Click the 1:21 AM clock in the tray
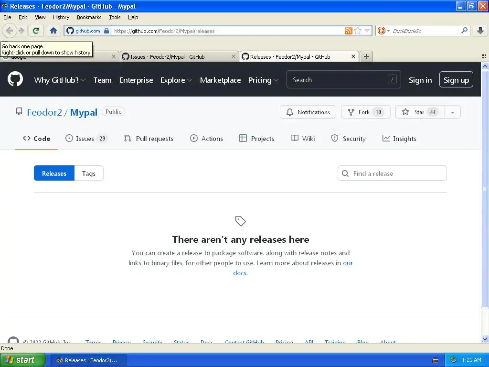 coord(471,360)
